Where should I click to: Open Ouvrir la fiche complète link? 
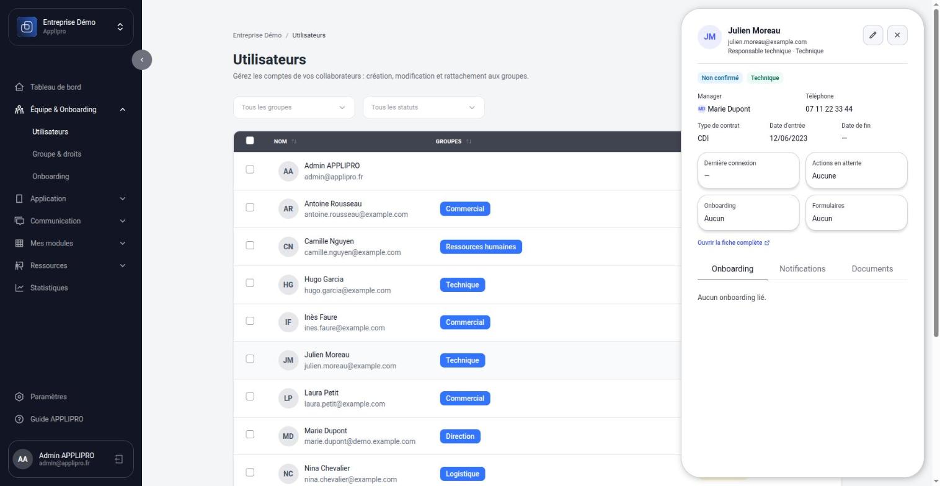pyautogui.click(x=734, y=243)
